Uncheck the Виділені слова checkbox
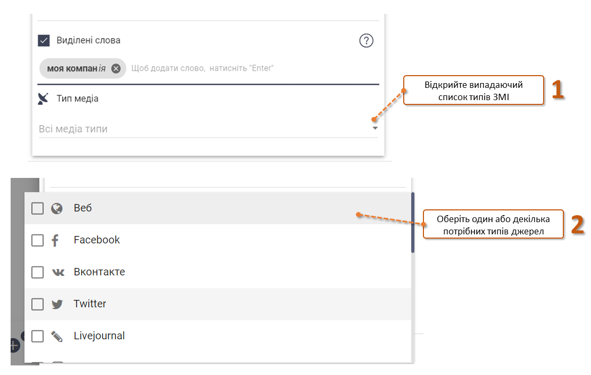Screen dimensions: 591x375 coord(44,40)
